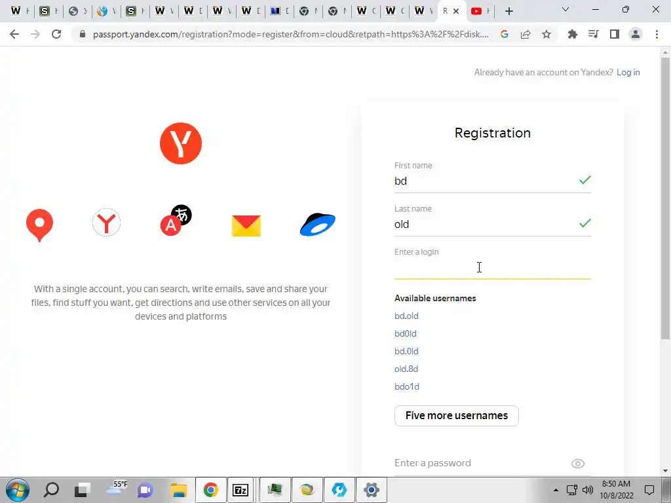Click the Log in link

pyautogui.click(x=628, y=72)
